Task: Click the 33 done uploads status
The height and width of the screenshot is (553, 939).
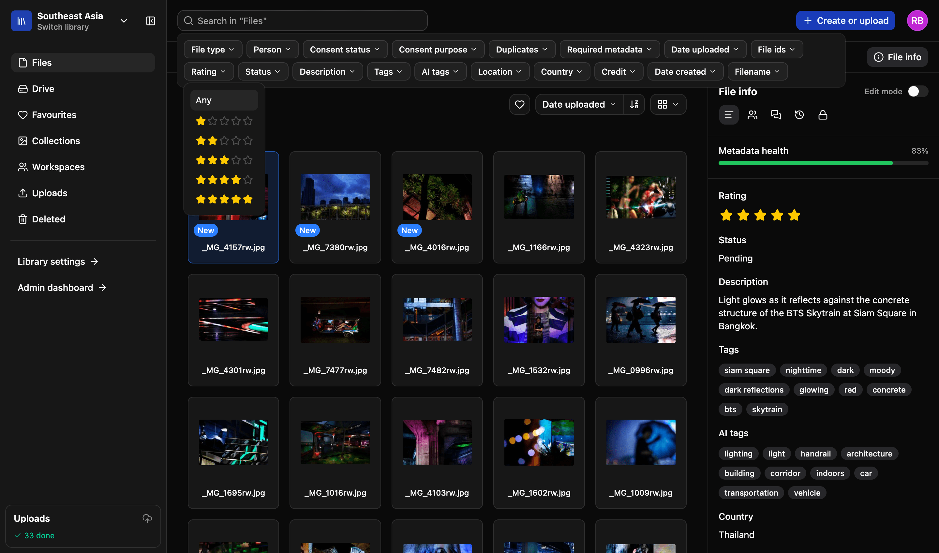Action: (35, 535)
